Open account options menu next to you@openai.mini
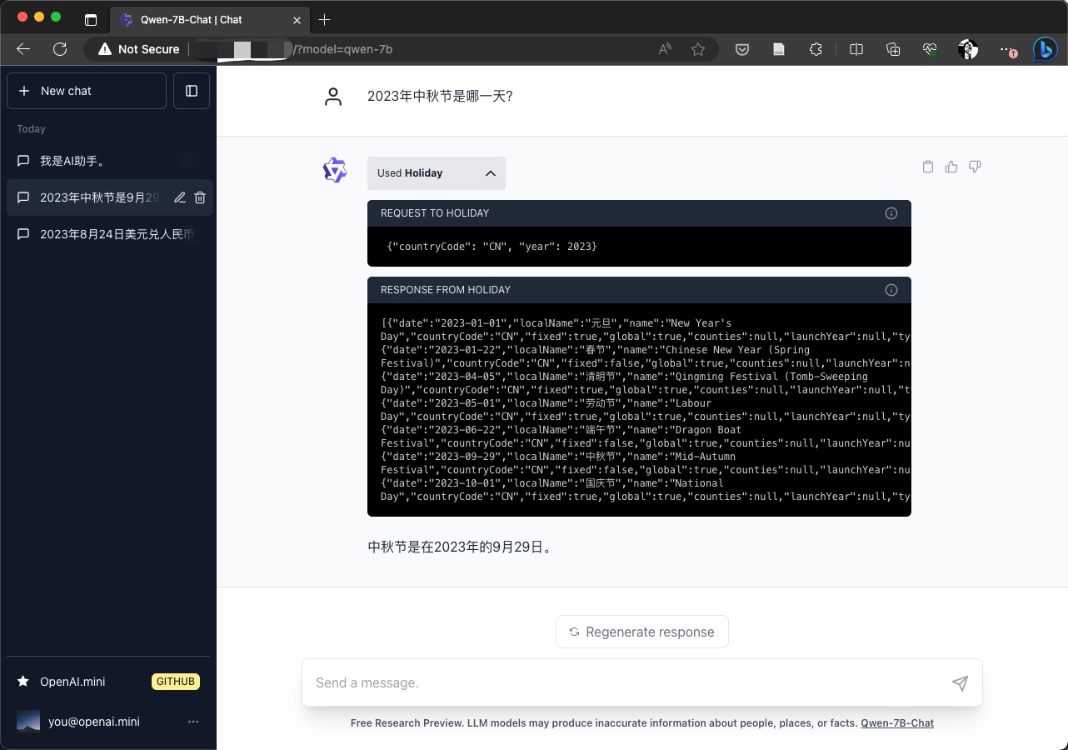 pyautogui.click(x=193, y=722)
